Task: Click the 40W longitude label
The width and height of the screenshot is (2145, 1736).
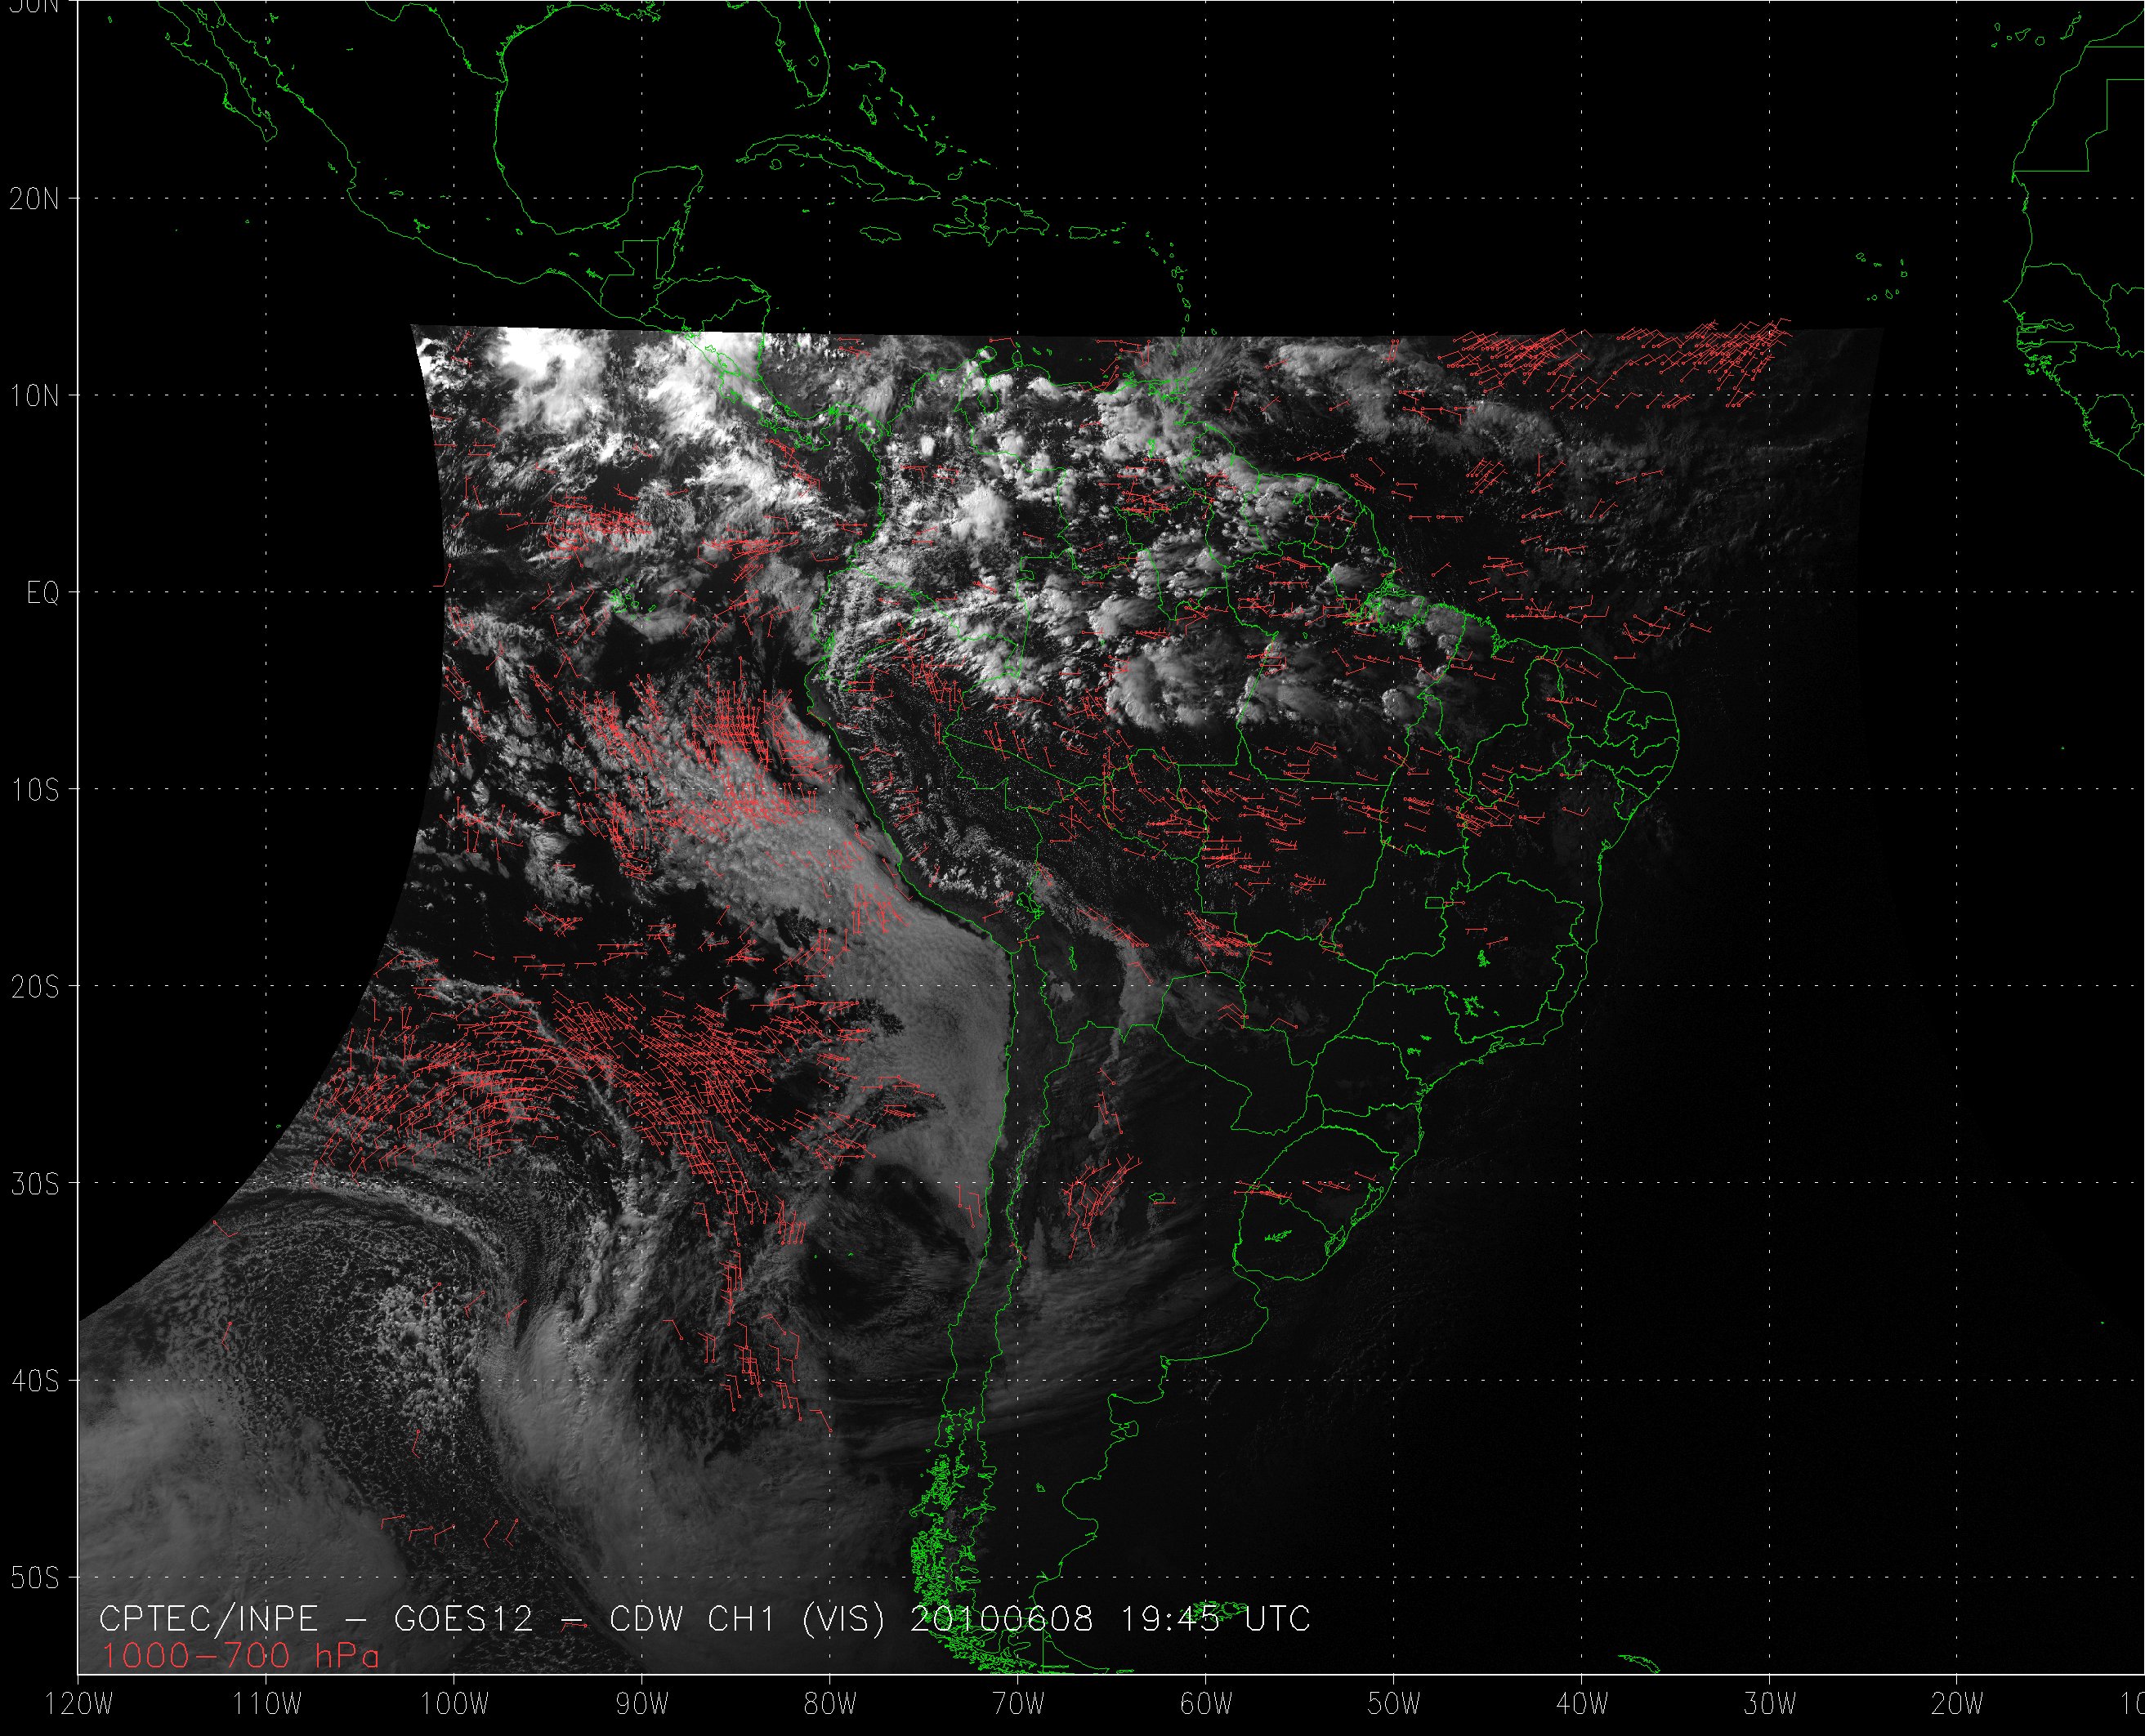Action: (1582, 1704)
